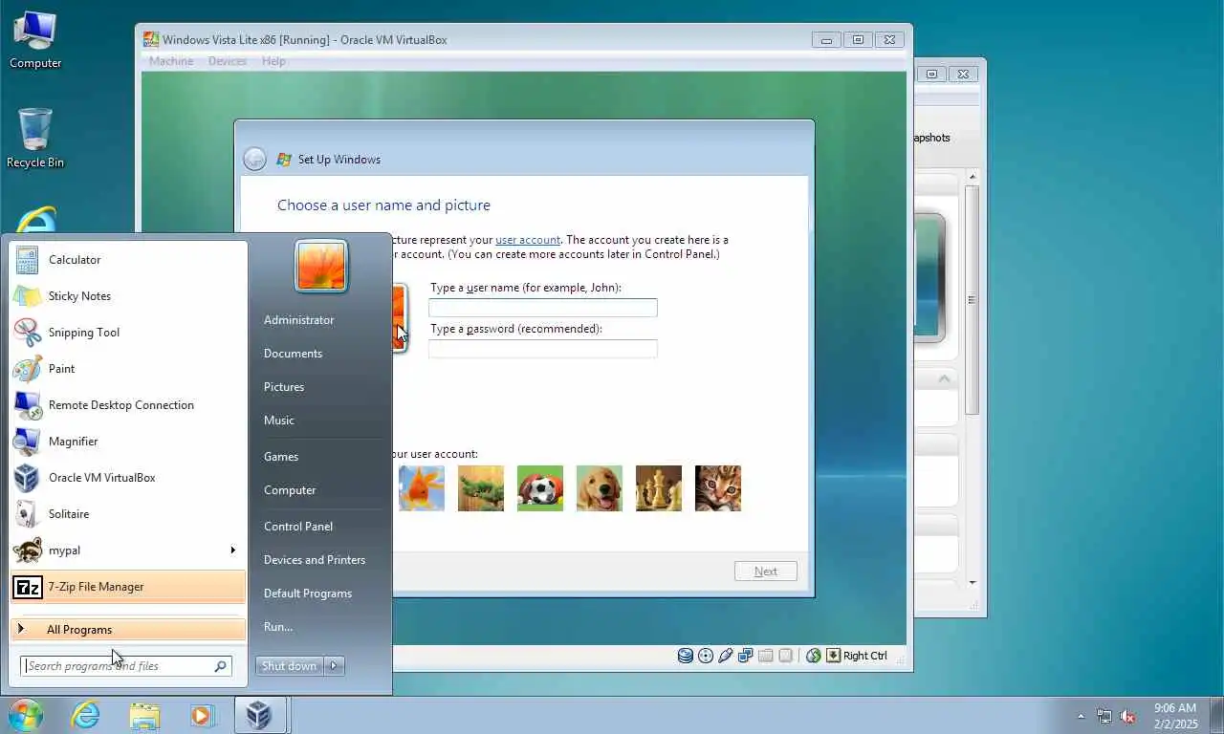Click the Search programs and files box

click(126, 666)
